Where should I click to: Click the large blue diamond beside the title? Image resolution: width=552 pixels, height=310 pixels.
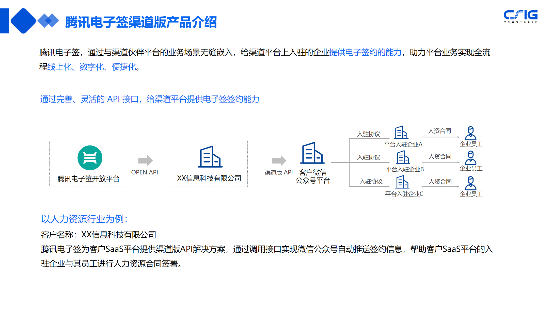tap(23, 21)
